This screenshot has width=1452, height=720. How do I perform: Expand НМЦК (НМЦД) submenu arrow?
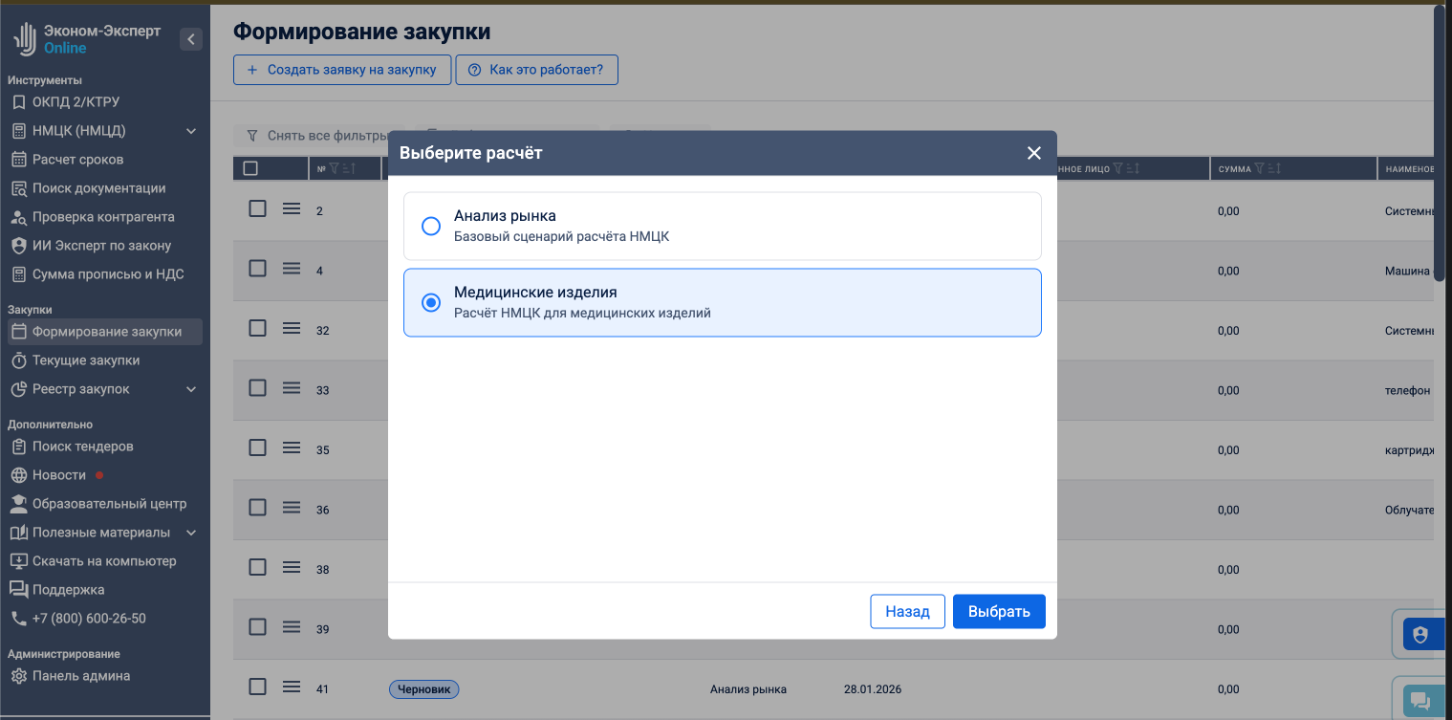(191, 131)
